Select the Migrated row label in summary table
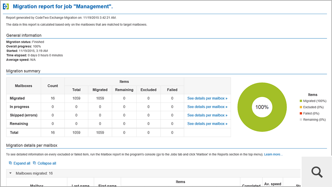 17,98
